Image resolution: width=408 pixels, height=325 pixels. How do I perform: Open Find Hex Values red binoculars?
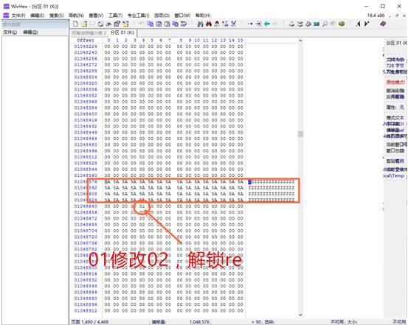[208, 24]
